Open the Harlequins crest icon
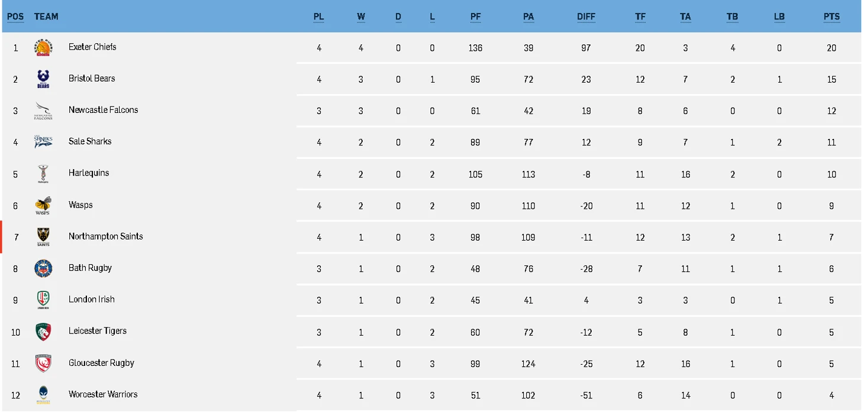 tap(43, 174)
